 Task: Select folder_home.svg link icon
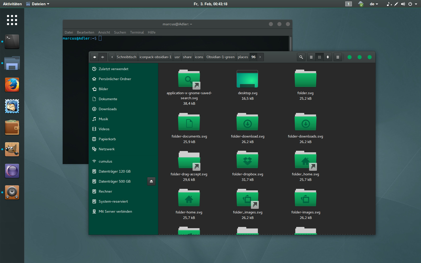(x=306, y=161)
